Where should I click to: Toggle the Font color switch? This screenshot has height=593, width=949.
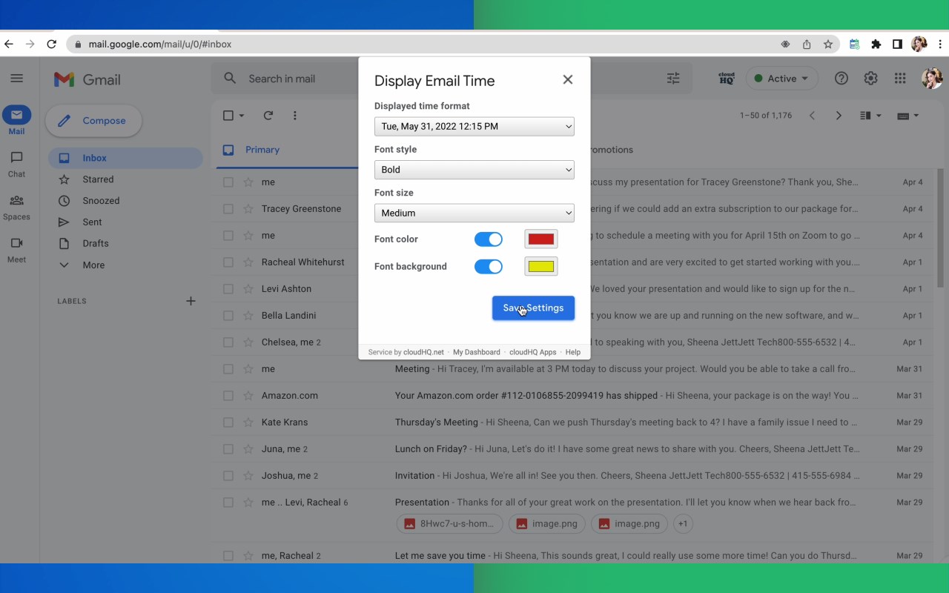pyautogui.click(x=489, y=239)
